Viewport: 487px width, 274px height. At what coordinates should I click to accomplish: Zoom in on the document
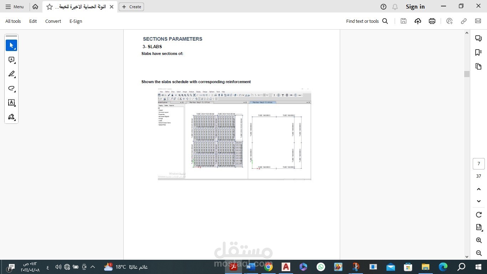pos(479,240)
